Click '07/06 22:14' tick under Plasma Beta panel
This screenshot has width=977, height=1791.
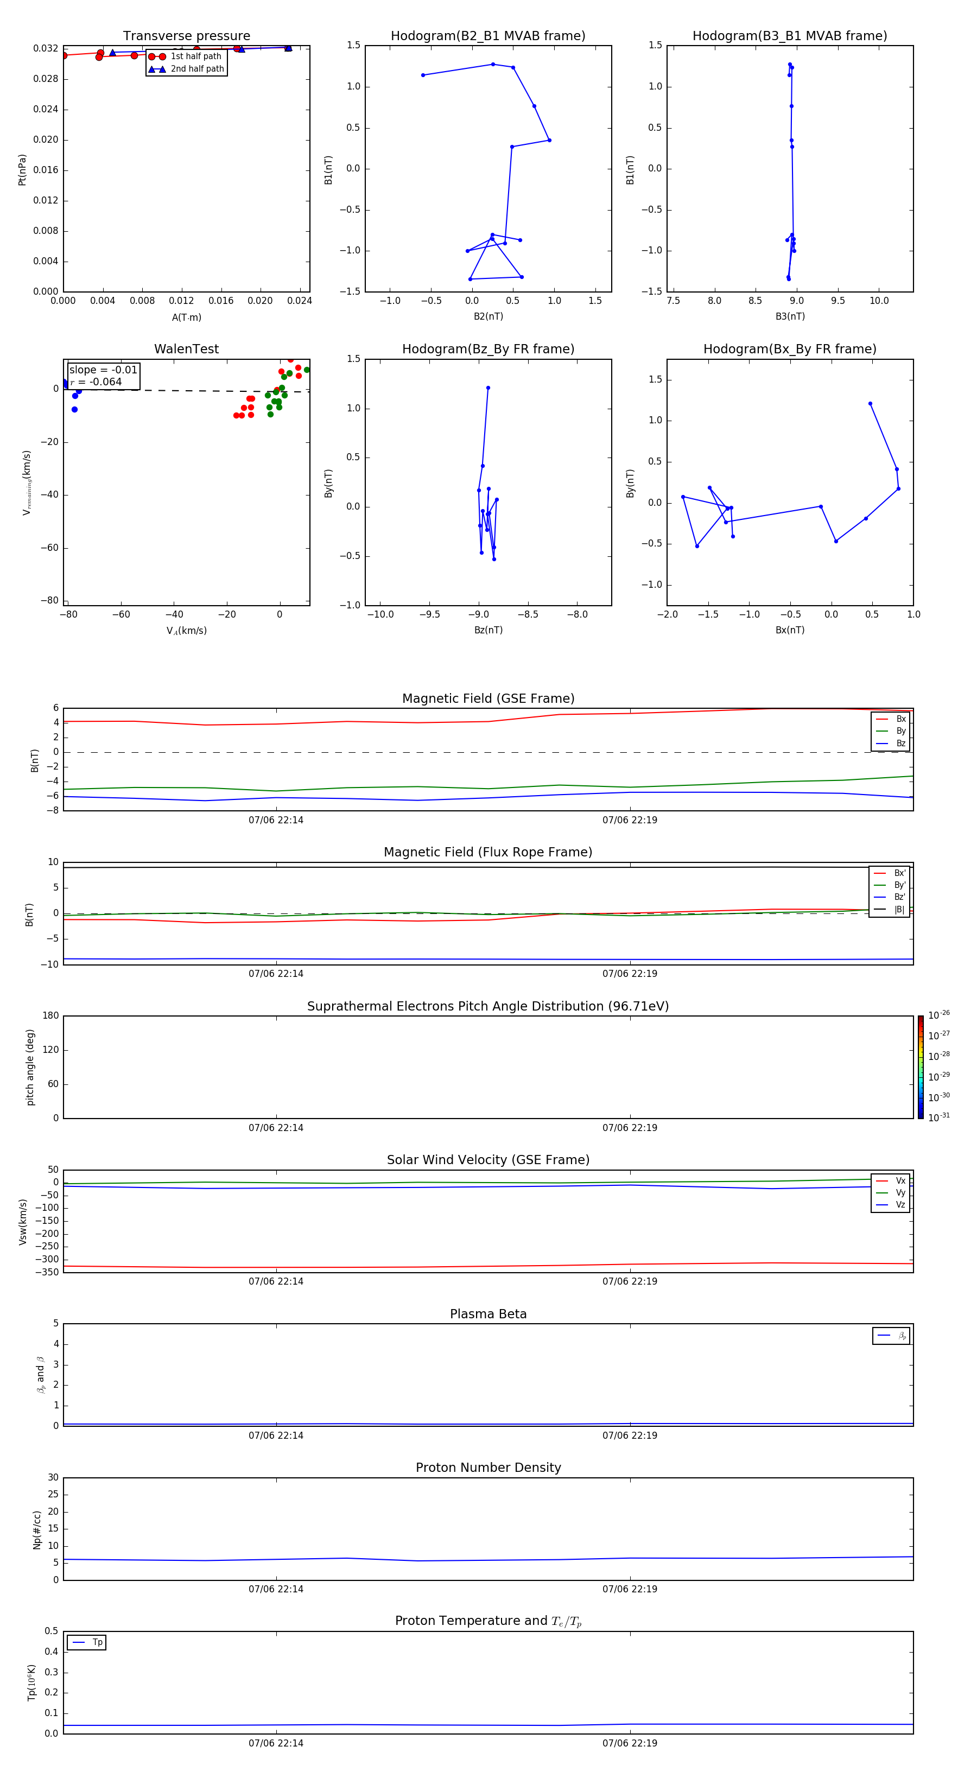[276, 1435]
